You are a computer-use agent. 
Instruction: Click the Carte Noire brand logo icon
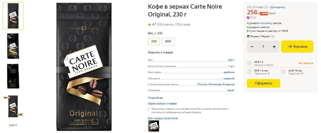tap(153, 126)
